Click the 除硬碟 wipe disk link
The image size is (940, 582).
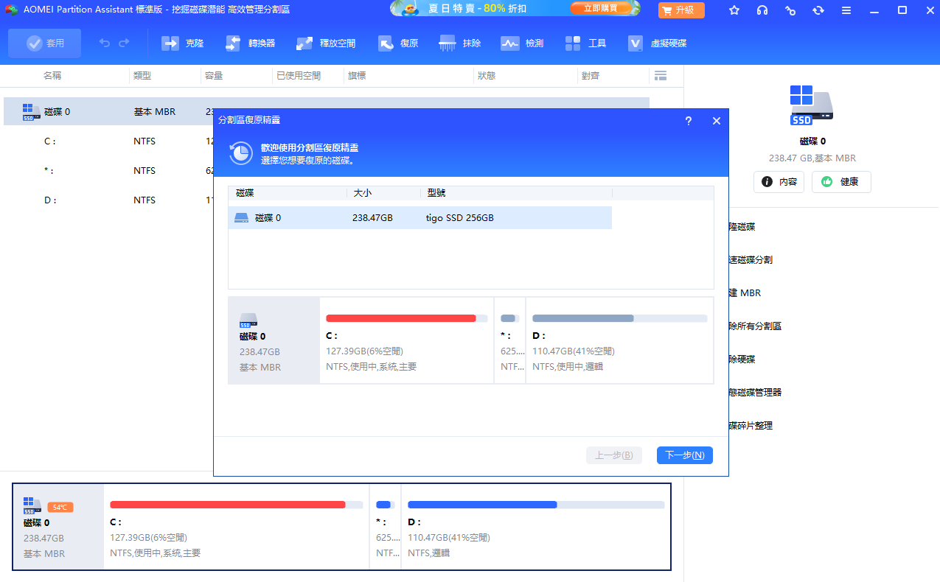click(x=742, y=360)
